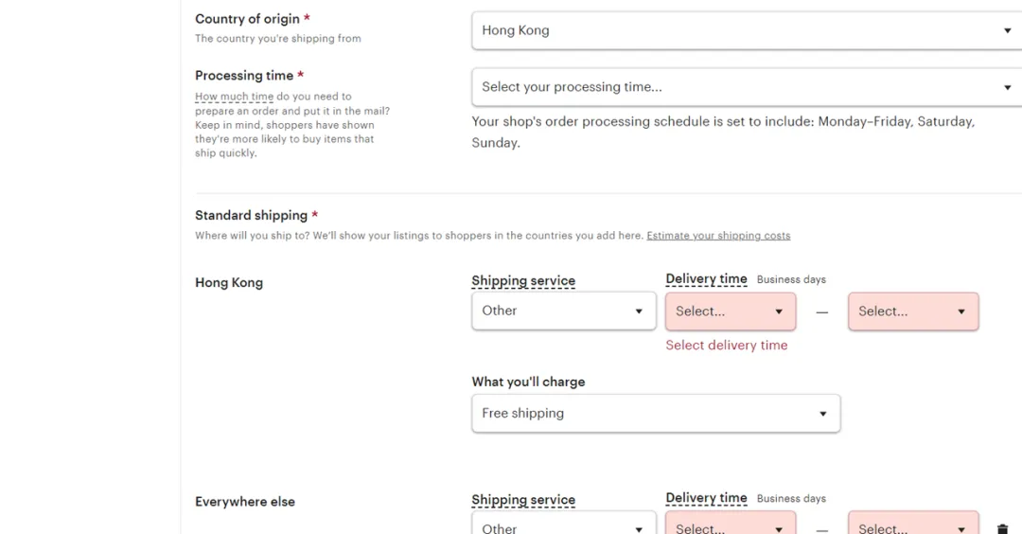Open the Free shipping charge dropdown
This screenshot has height=534, width=1022.
point(655,413)
